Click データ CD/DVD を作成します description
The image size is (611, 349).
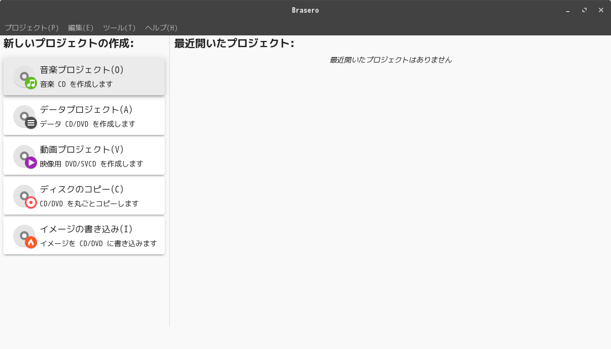pyautogui.click(x=88, y=124)
